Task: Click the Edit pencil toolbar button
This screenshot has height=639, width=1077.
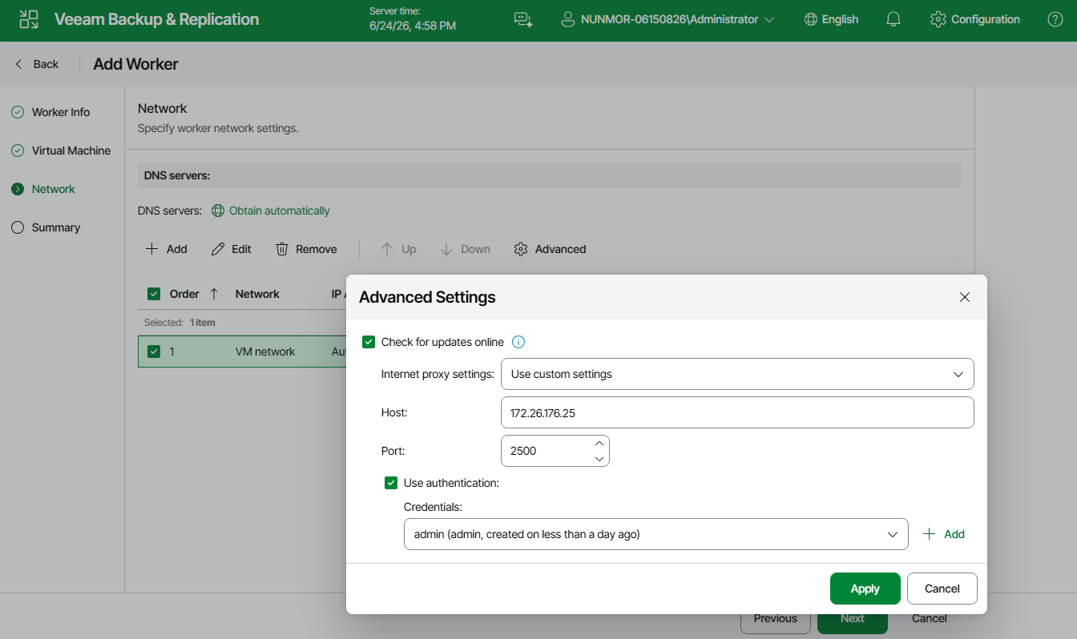Action: 218,249
